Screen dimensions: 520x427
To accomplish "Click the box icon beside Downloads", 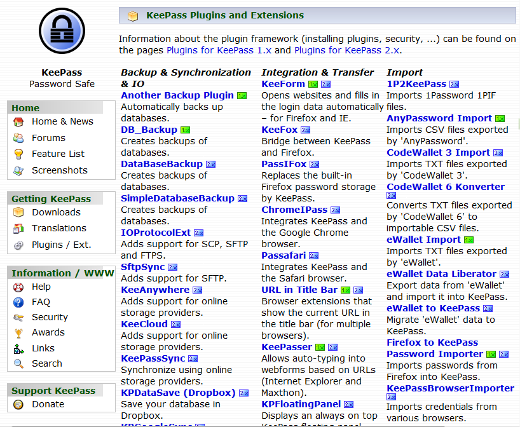I will tap(18, 212).
